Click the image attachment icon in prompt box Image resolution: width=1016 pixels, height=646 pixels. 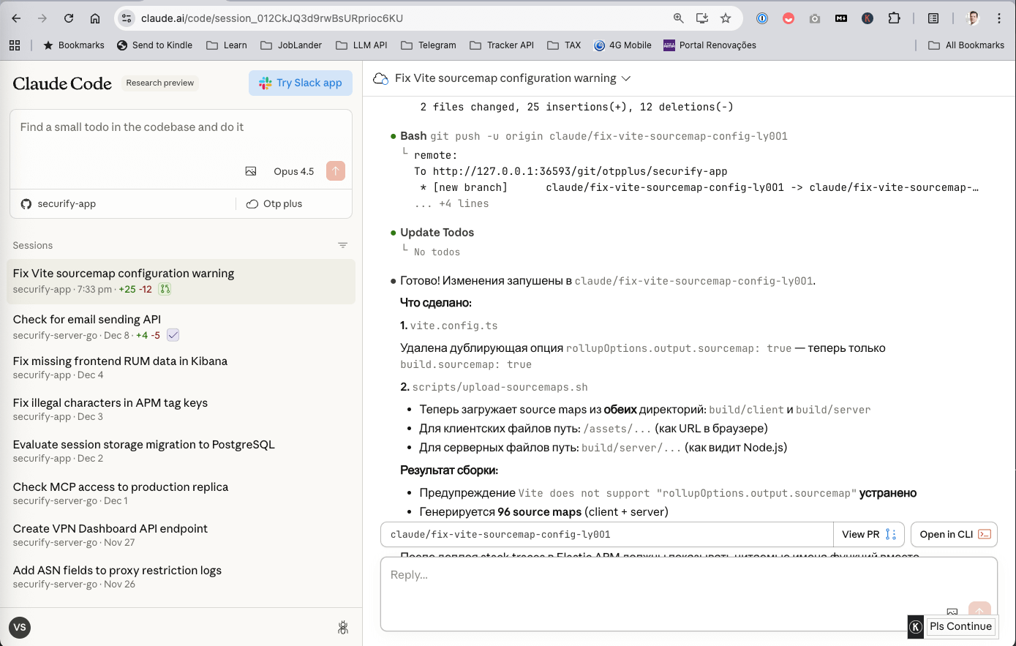(251, 170)
